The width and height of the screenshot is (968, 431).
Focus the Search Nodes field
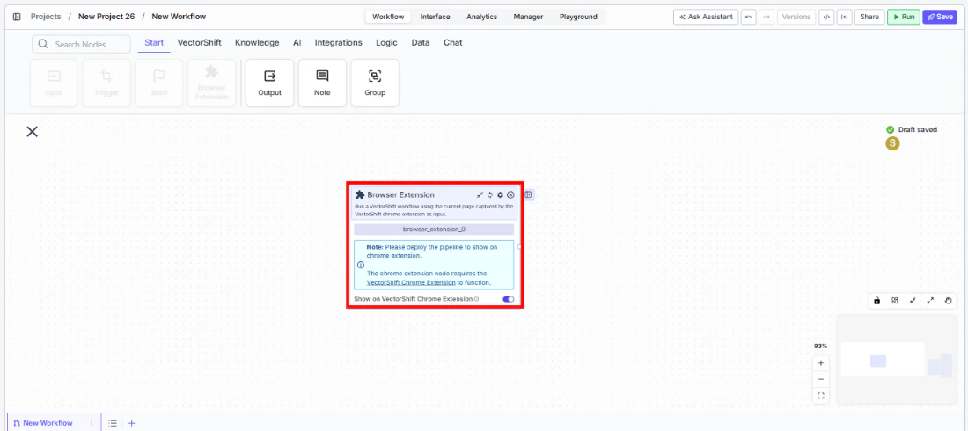pyautogui.click(x=82, y=44)
